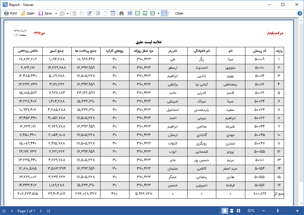Click the Close toolbar button
The height and width of the screenshot is (215, 304).
pos(179,13)
